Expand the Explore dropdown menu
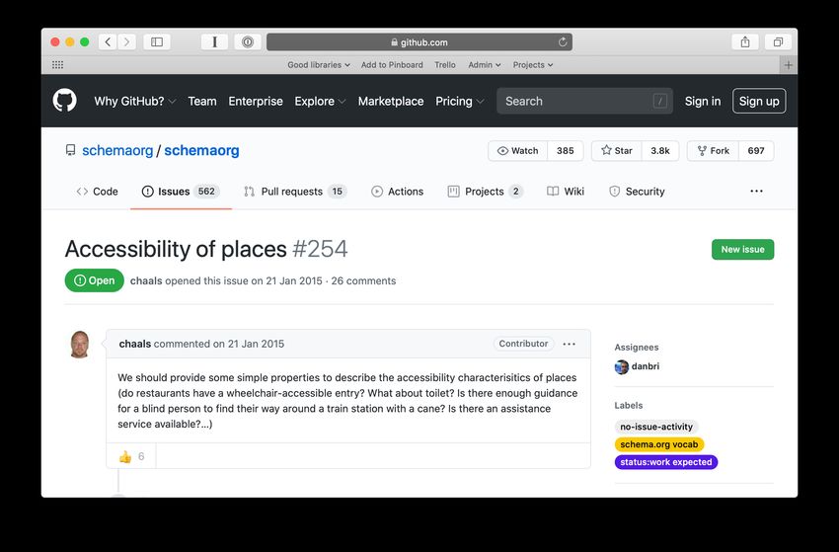The width and height of the screenshot is (839, 552). pyautogui.click(x=320, y=101)
